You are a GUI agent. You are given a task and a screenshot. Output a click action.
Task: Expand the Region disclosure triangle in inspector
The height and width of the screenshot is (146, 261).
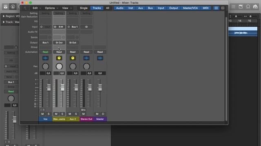tap(4, 16)
